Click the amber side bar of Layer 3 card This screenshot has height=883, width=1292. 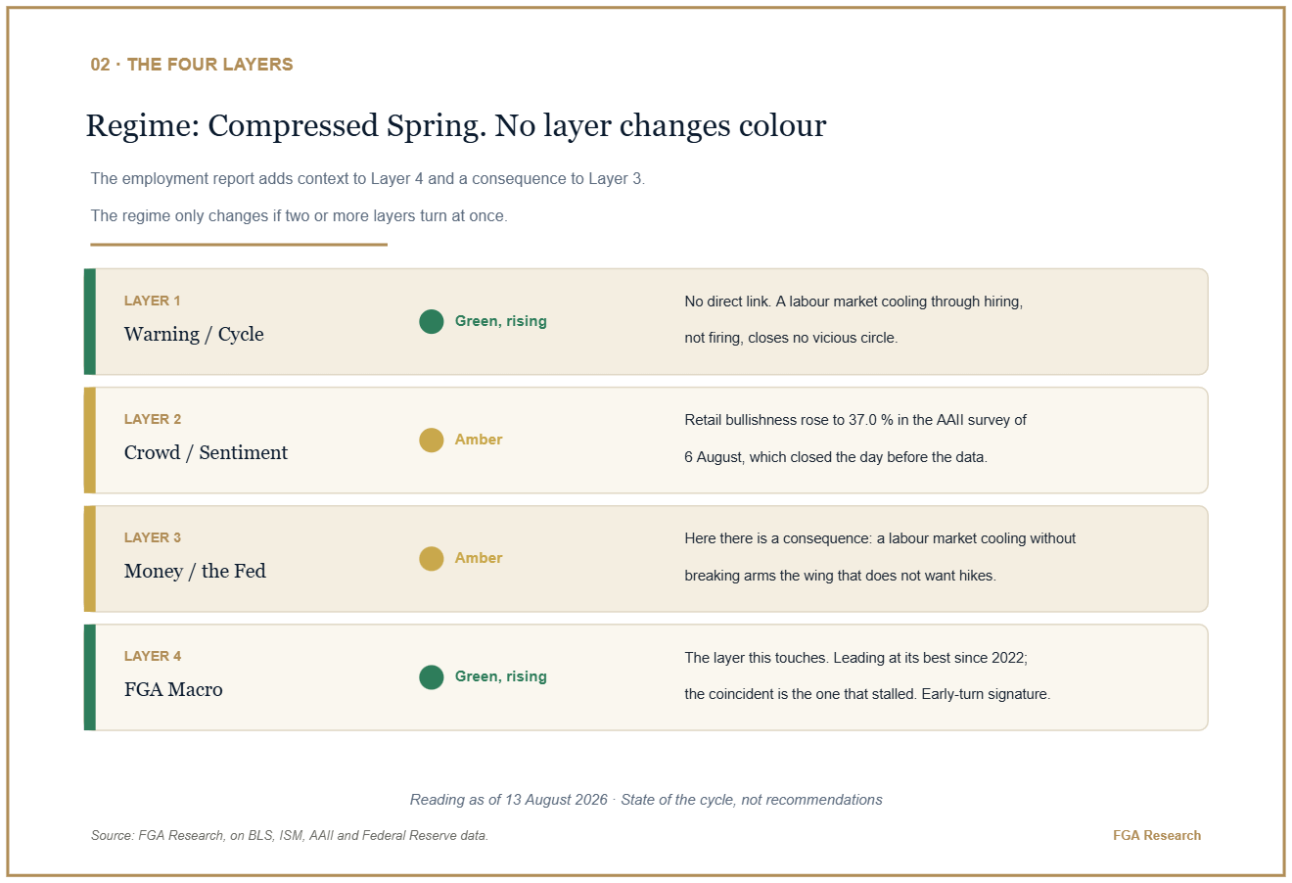90,558
